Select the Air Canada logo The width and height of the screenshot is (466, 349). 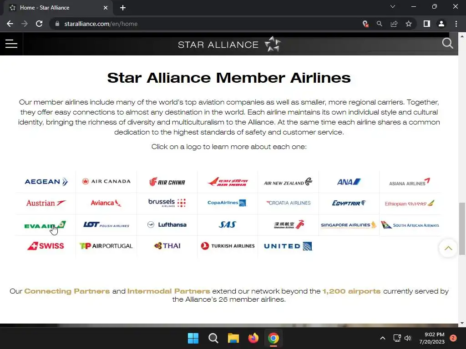pos(106,181)
